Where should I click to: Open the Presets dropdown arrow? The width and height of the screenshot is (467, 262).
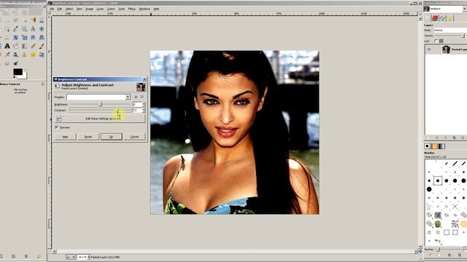click(x=128, y=97)
